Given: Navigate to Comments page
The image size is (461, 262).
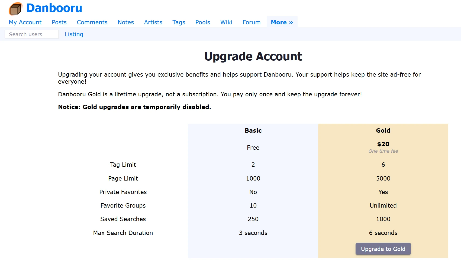Looking at the screenshot, I should pyautogui.click(x=92, y=22).
